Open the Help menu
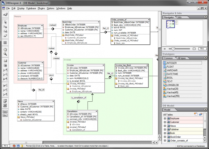The height and width of the screenshot is (149, 209). coord(69,9)
